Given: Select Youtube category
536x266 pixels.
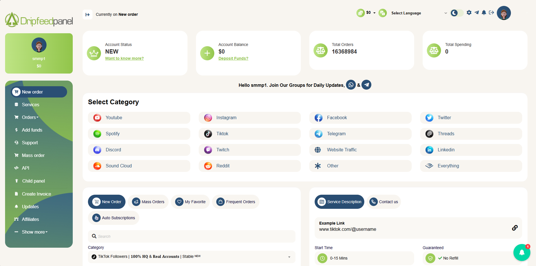Looking at the screenshot, I should (x=139, y=118).
